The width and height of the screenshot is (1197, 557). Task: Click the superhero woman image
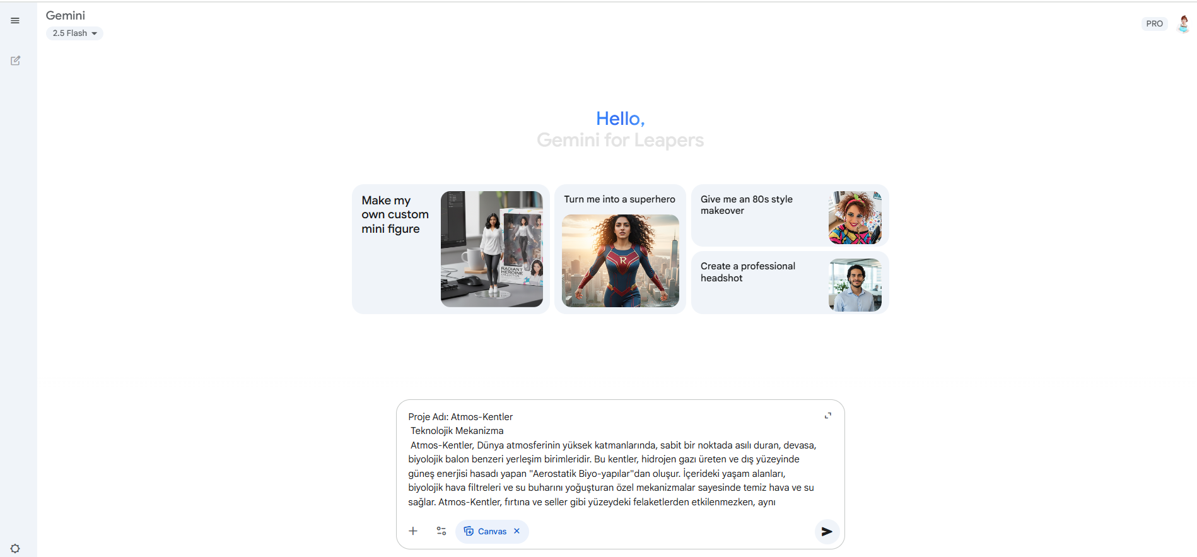620,261
